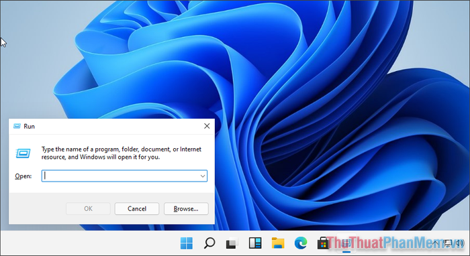Open the Widgets panel icon
The image size is (470, 256).
point(255,243)
